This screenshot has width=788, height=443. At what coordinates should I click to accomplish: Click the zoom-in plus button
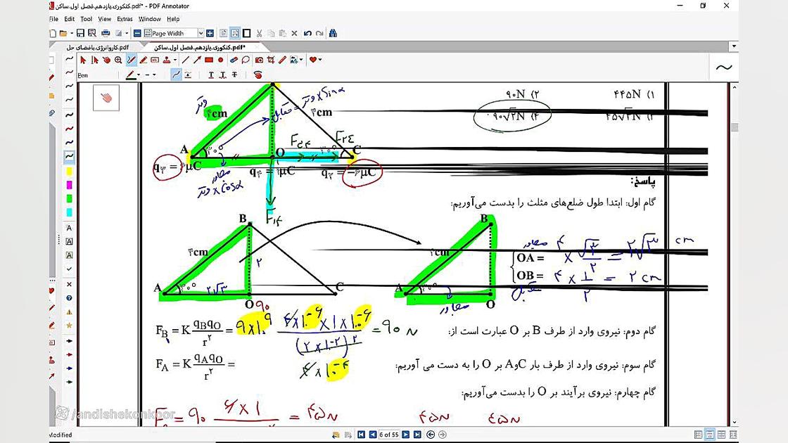[210, 33]
